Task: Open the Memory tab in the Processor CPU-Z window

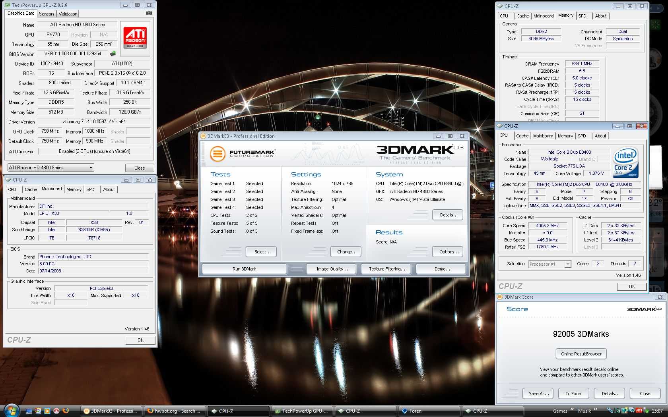Action: 565,136
